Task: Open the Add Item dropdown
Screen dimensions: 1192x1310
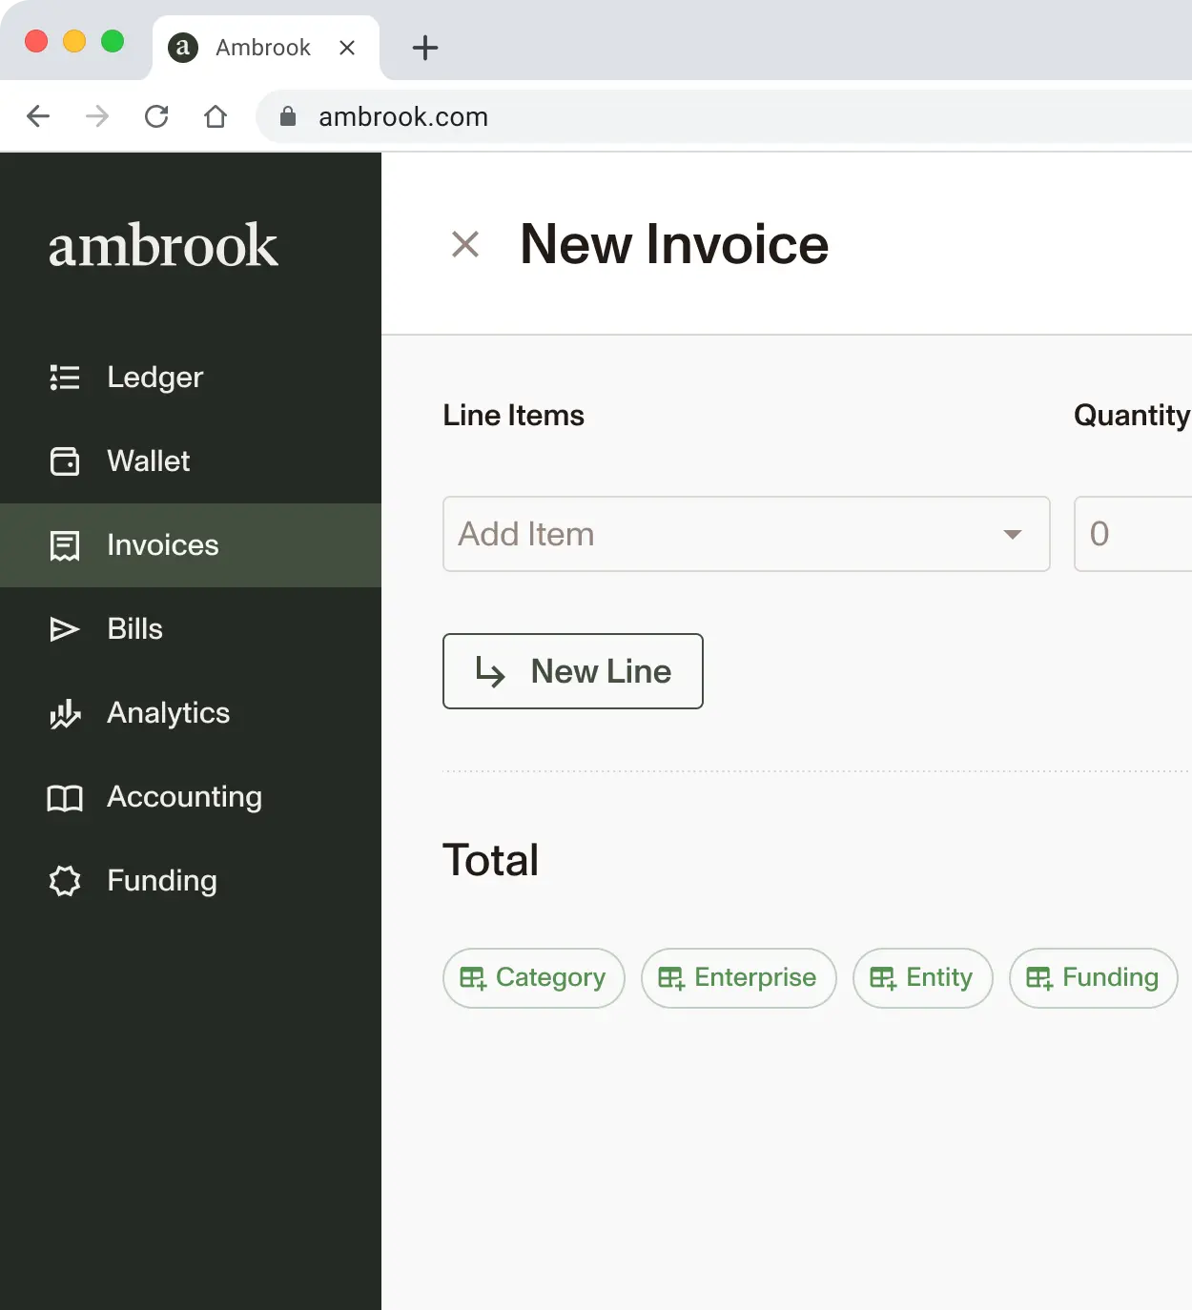Action: click(x=746, y=534)
